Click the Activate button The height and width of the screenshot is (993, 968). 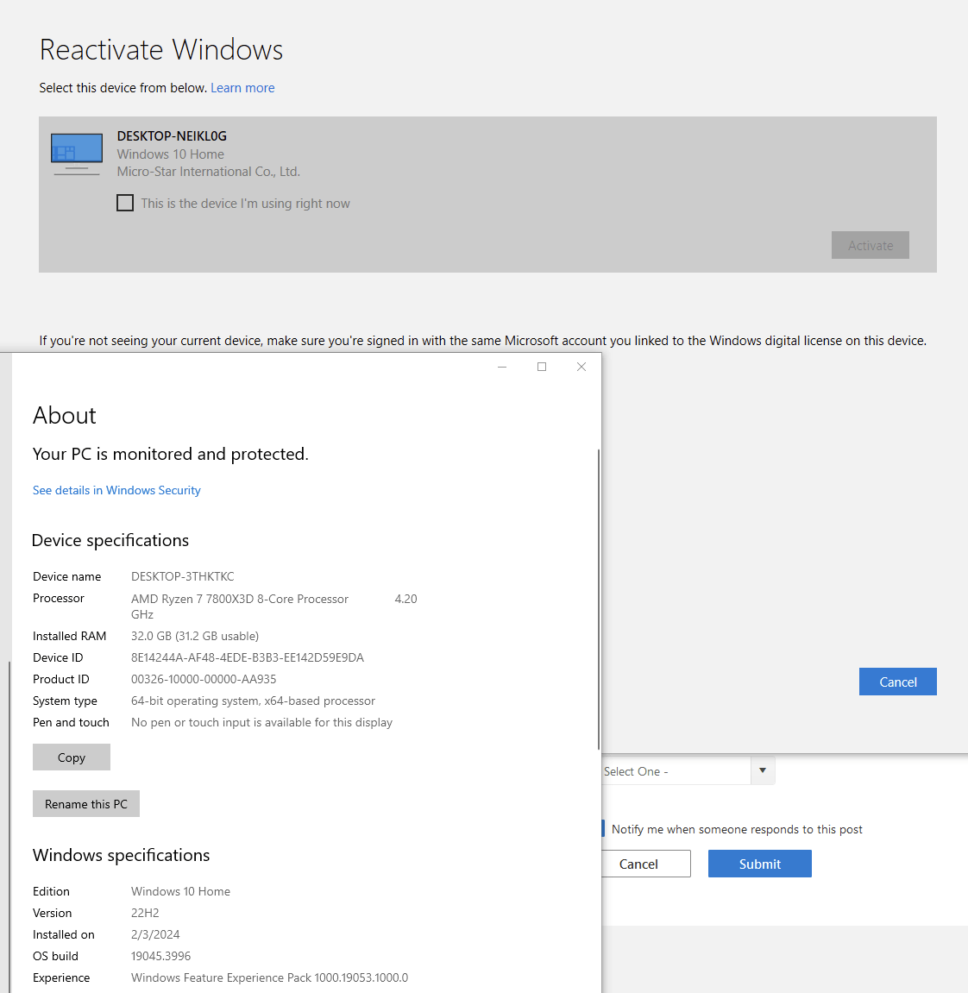(870, 245)
